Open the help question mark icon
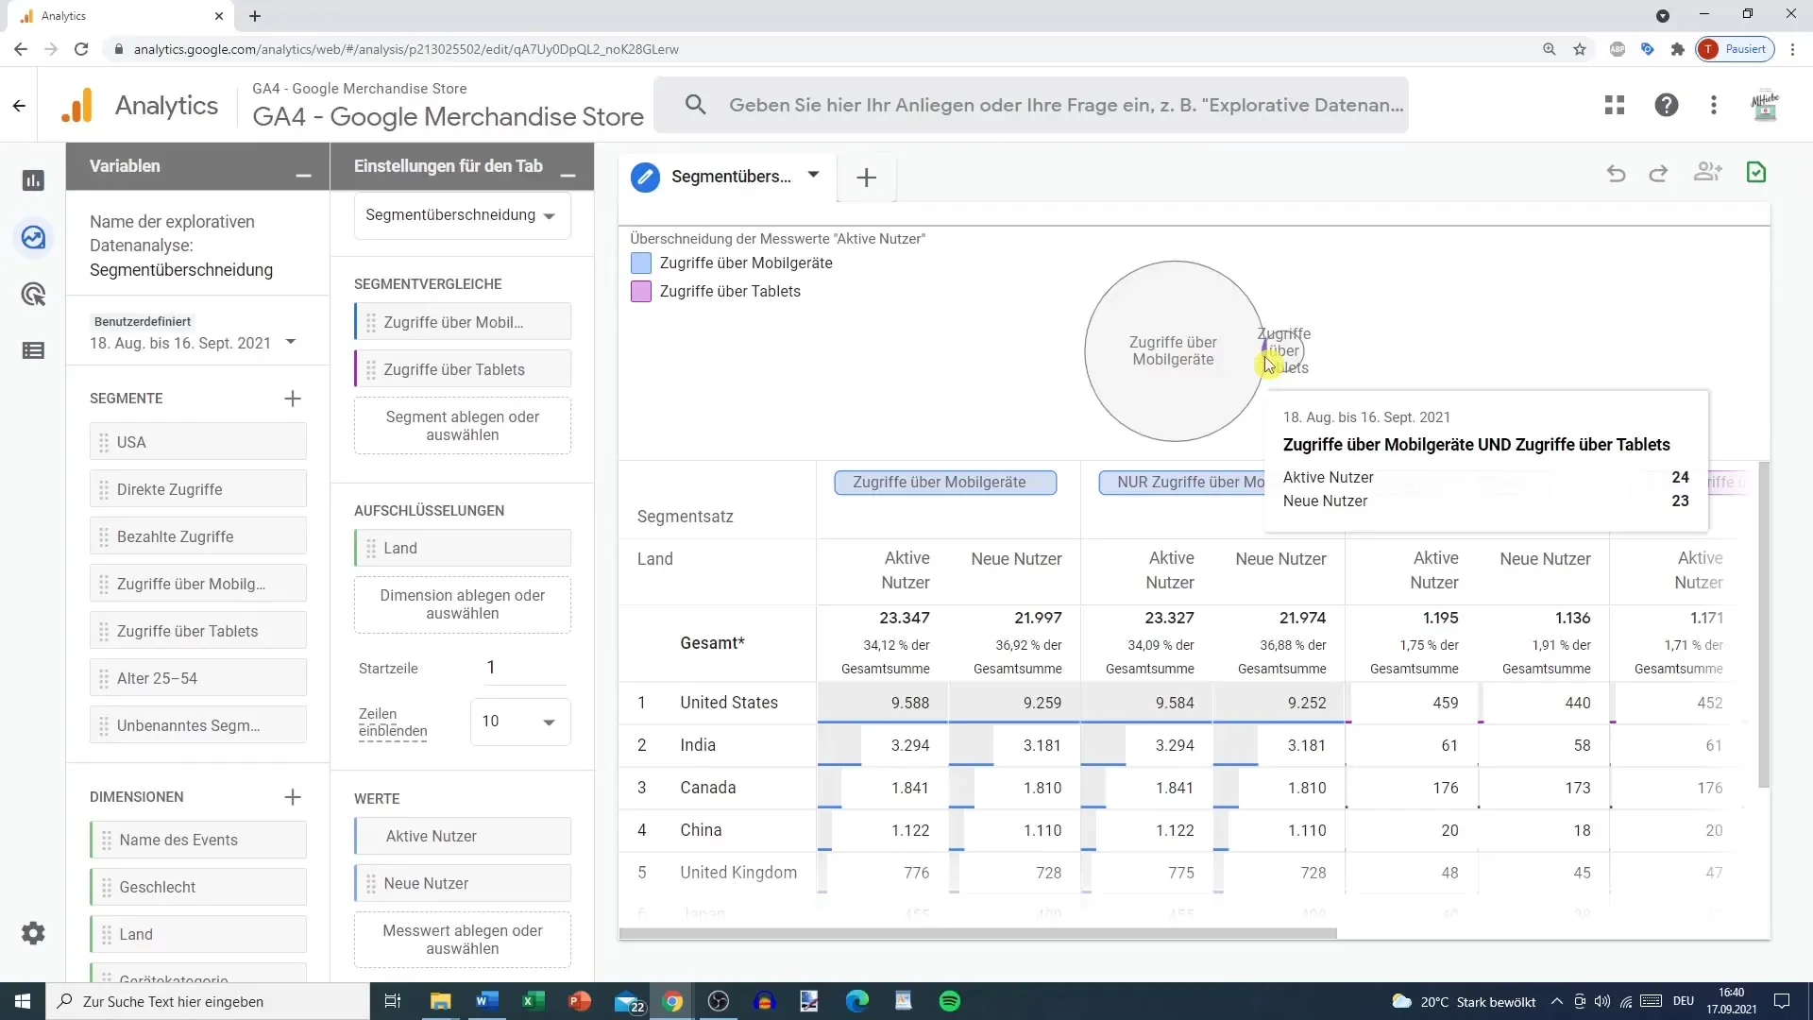The height and width of the screenshot is (1020, 1813). click(x=1667, y=105)
